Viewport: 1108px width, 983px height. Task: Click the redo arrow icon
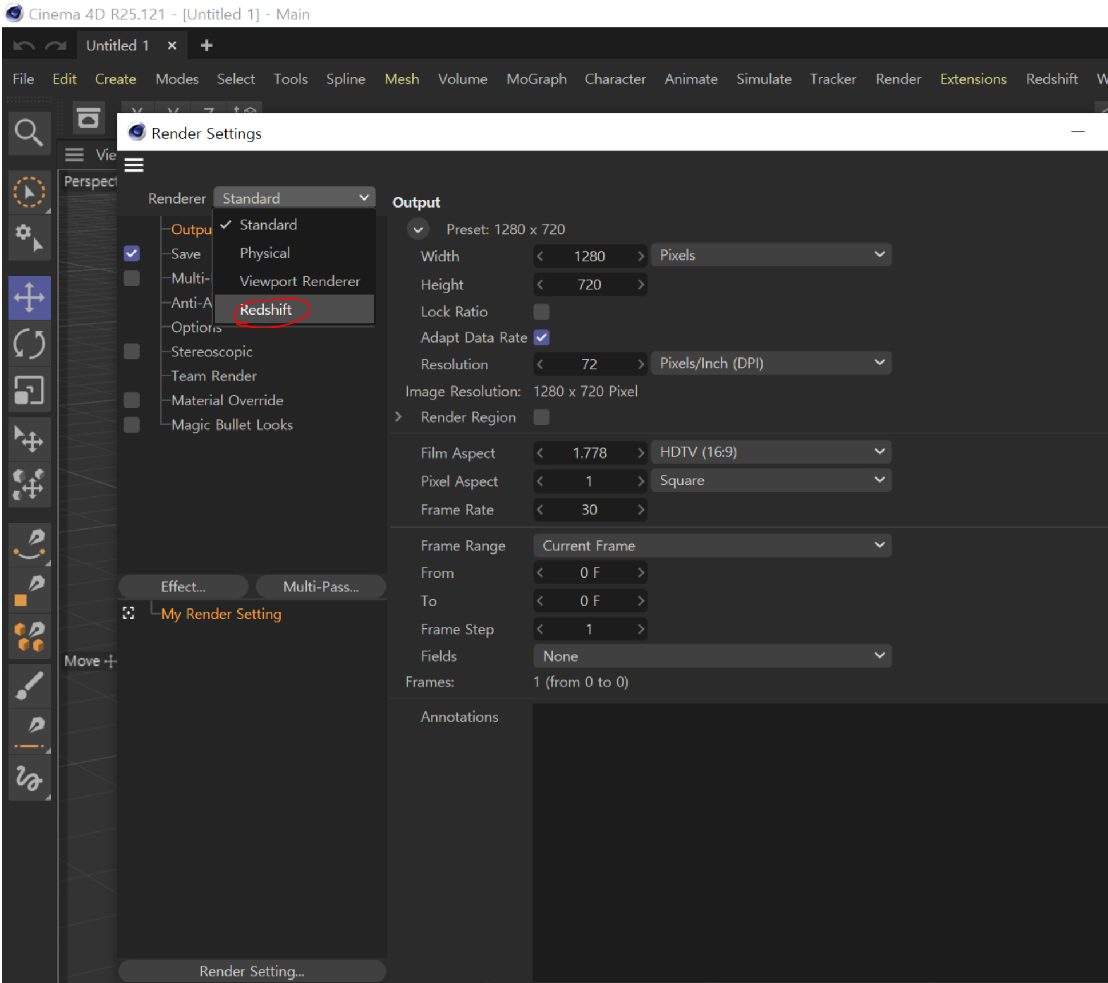(x=55, y=46)
